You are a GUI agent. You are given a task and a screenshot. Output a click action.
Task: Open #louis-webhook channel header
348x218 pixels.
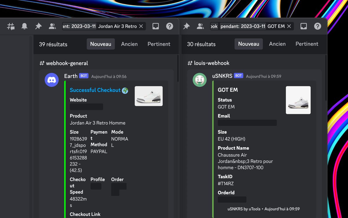208,63
